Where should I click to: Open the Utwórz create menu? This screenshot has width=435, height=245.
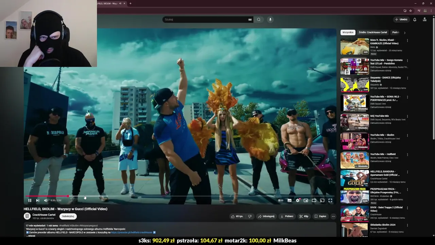pyautogui.click(x=401, y=19)
